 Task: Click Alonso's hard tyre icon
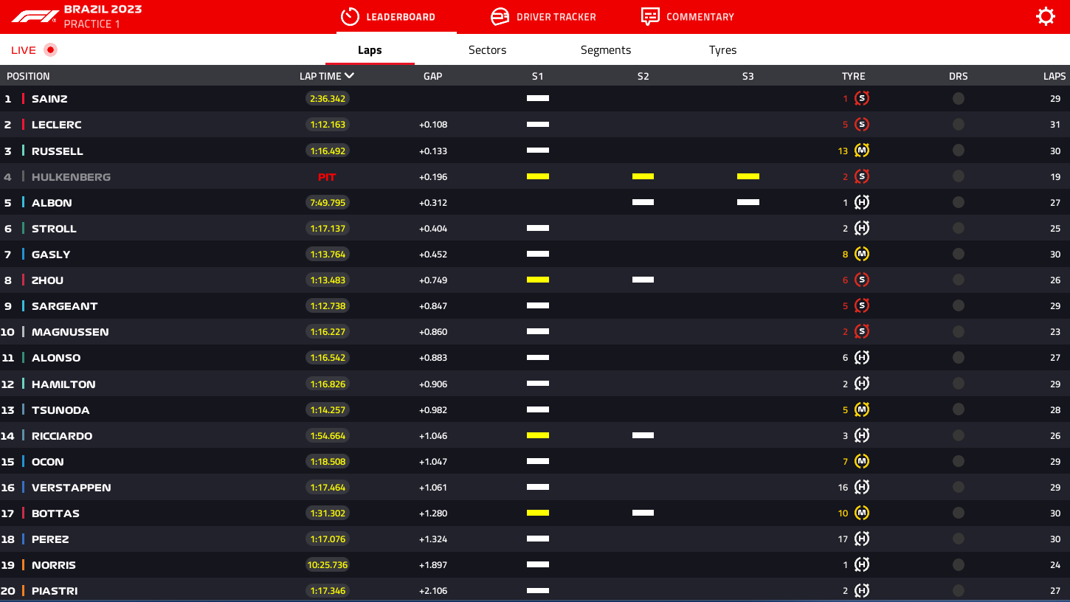coord(861,358)
